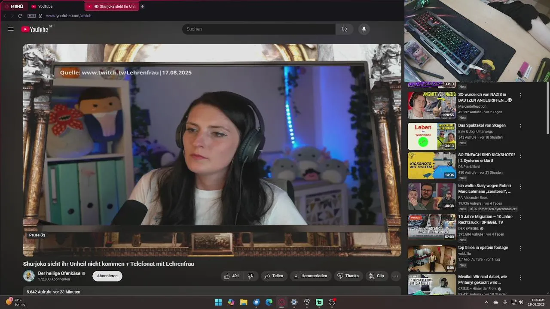Open File Explorer from taskbar
This screenshot has width=550, height=309.
click(244, 302)
